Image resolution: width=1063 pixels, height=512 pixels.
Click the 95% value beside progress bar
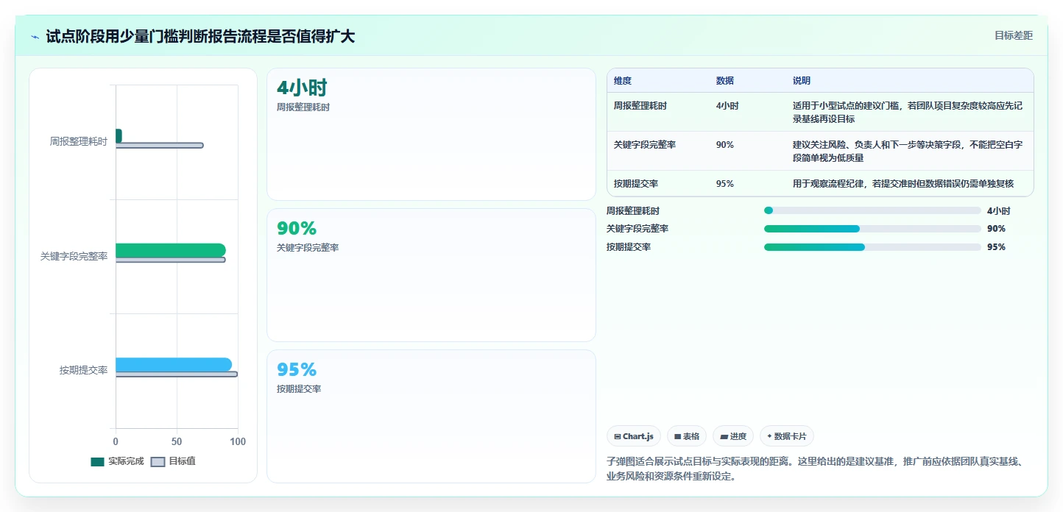coord(996,247)
